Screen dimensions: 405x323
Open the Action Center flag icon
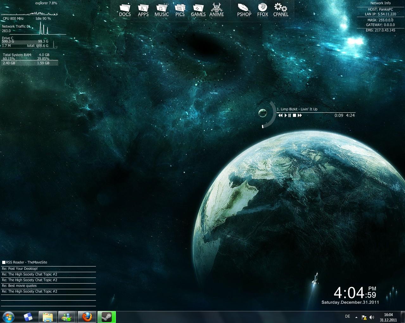coord(364,317)
